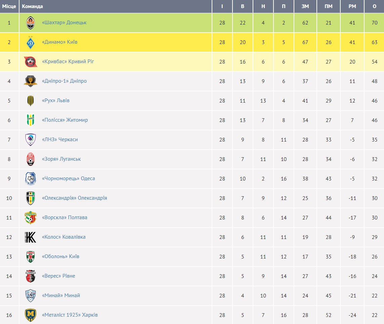The height and width of the screenshot is (324, 384).
Task: Click the «РМ» goal difference header
Action: click(352, 6)
